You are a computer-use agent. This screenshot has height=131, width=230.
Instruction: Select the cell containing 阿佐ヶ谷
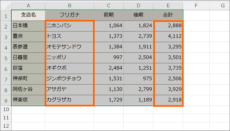click(28, 90)
